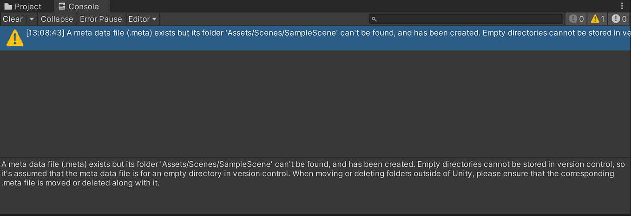Switch to the Project tab

pyautogui.click(x=23, y=6)
